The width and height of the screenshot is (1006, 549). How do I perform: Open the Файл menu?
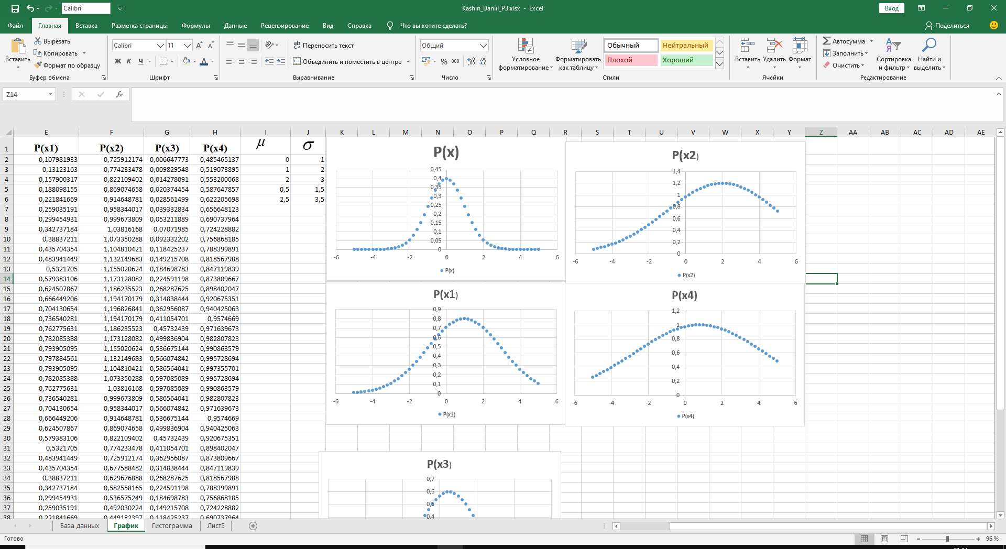click(16, 26)
